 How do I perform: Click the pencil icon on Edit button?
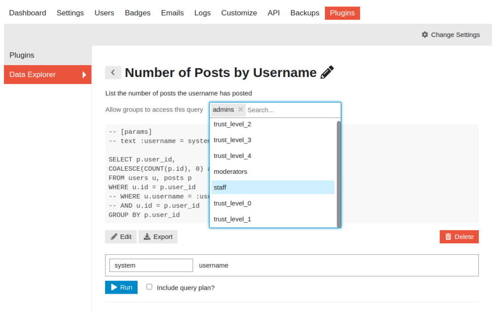(x=114, y=236)
